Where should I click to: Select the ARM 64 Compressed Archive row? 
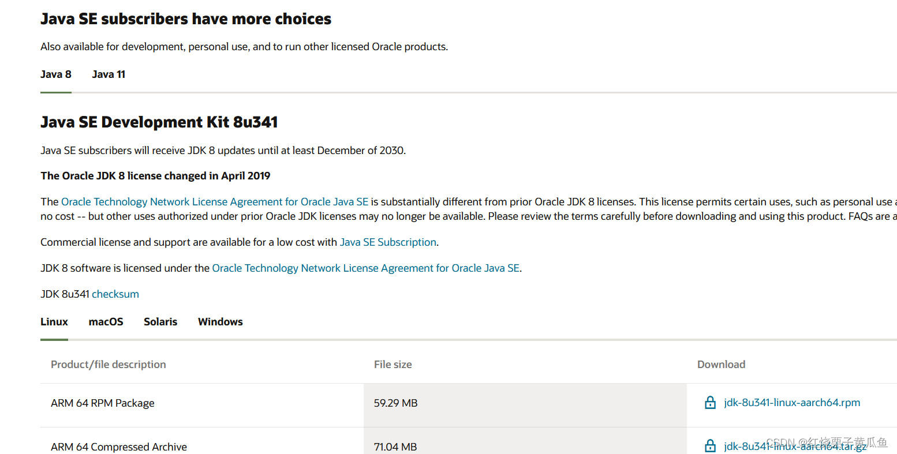click(x=119, y=447)
